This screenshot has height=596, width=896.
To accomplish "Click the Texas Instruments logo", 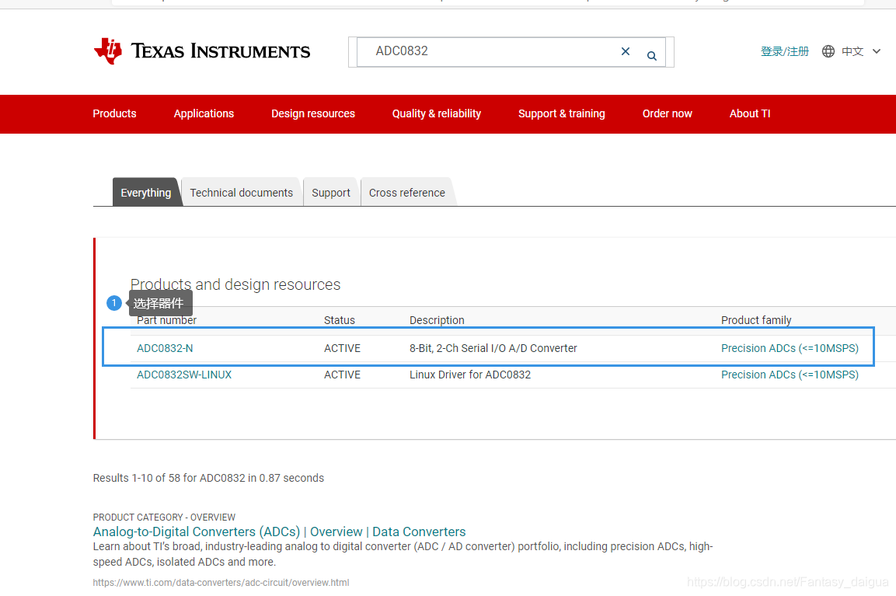I will tap(201, 51).
